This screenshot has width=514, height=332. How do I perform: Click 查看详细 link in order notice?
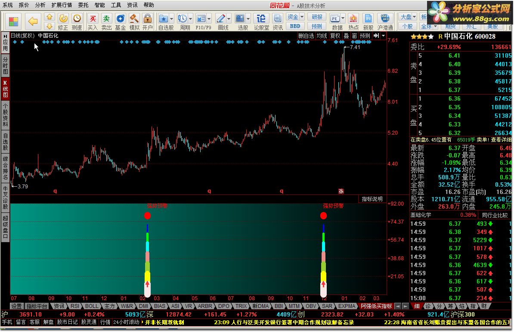coord(501,140)
